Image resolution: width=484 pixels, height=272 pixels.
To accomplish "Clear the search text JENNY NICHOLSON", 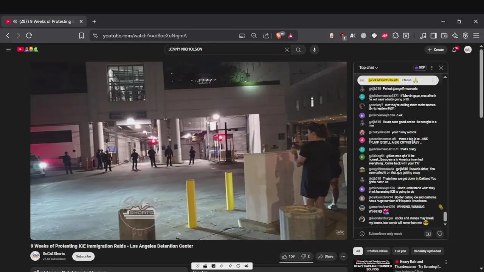I will point(287,49).
